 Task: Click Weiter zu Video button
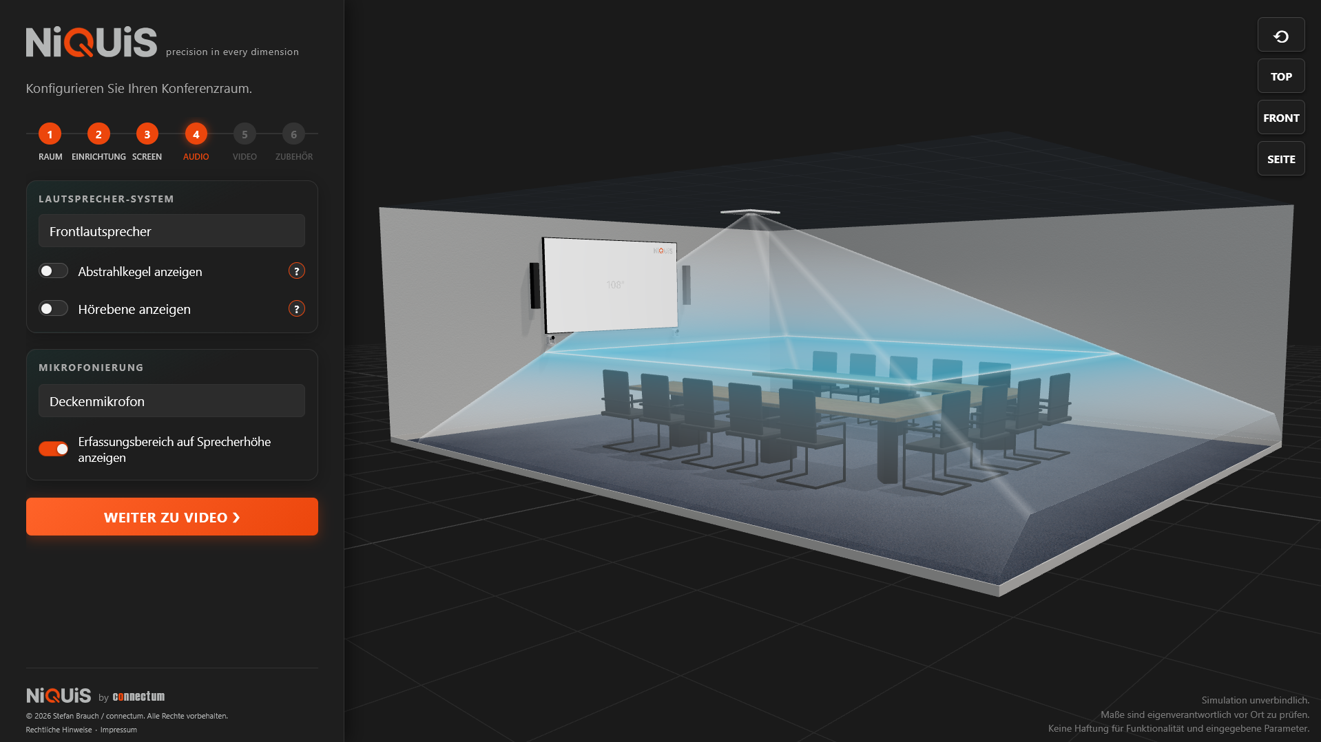click(x=172, y=517)
